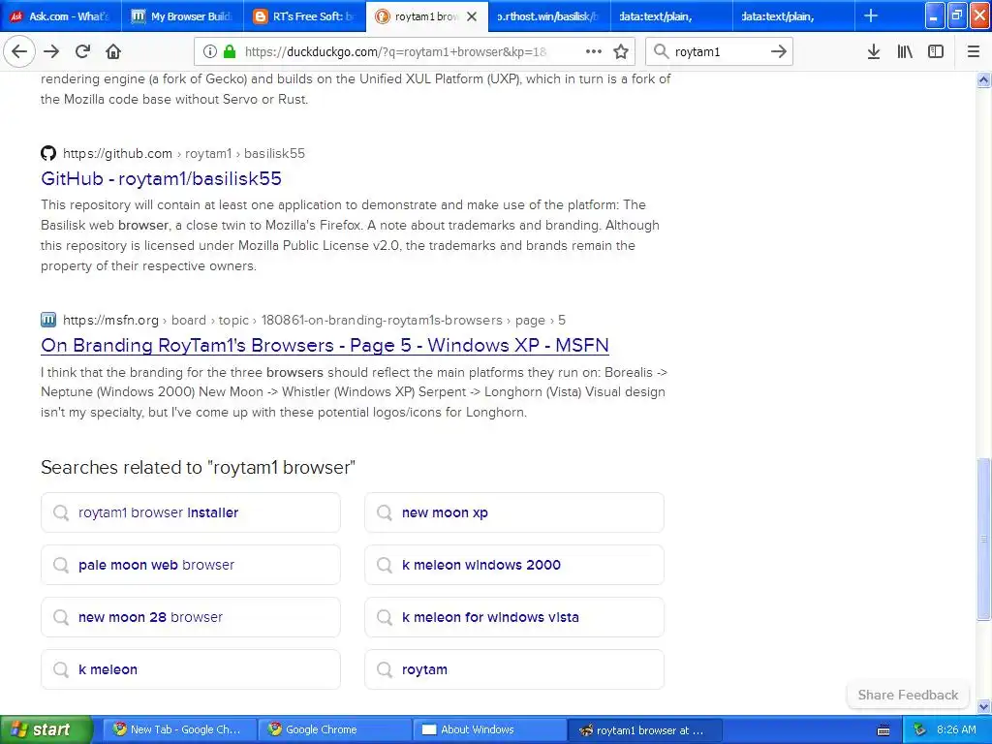Switch to Google Chrome taskbar window

(x=334, y=729)
